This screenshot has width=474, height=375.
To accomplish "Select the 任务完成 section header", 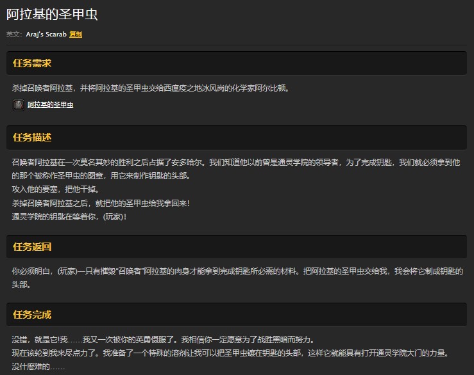I will [x=32, y=315].
